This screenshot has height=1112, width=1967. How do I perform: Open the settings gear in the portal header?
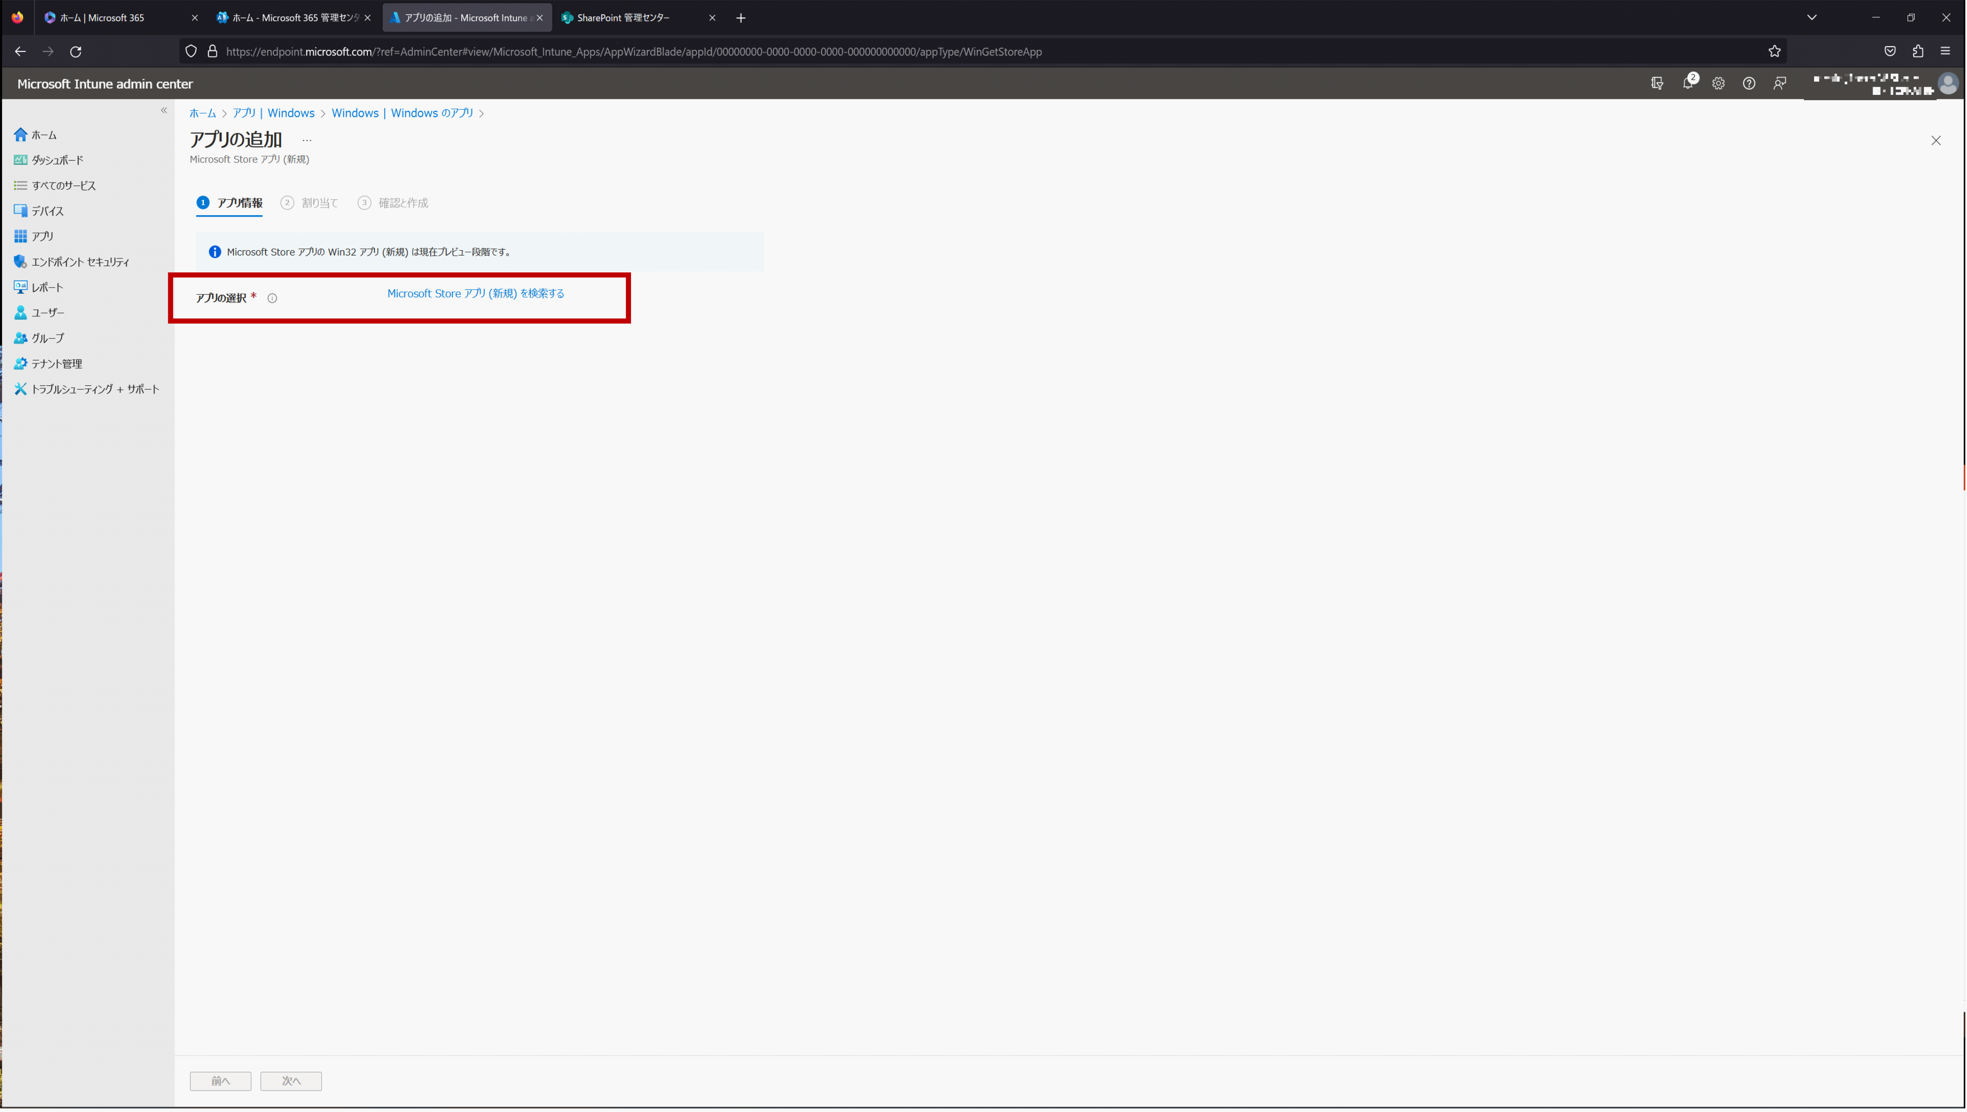click(1719, 83)
